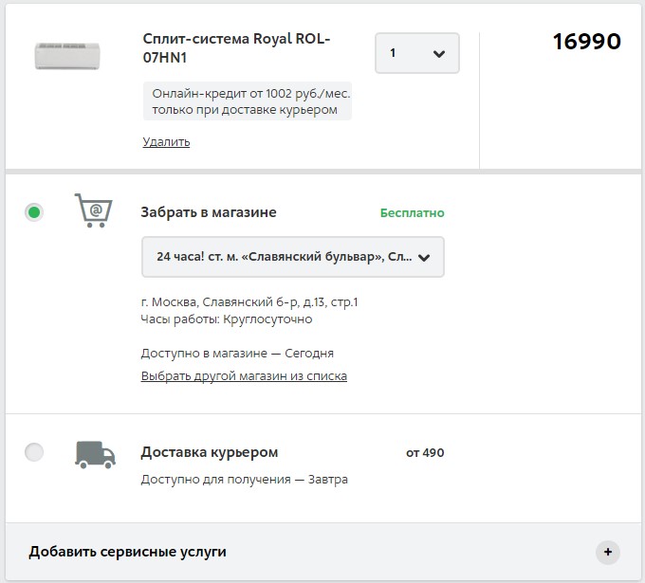Click the Бесплатно pickup cost label
645x583 pixels.
click(x=412, y=213)
